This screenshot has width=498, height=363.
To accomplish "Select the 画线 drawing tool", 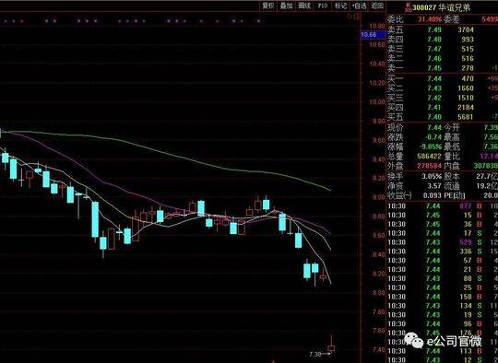I will [304, 6].
